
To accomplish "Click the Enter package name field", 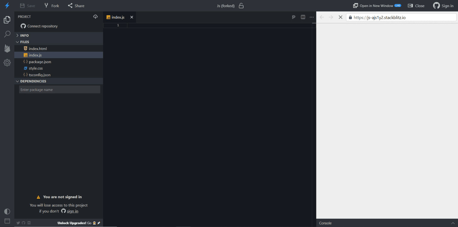I will pos(60,90).
